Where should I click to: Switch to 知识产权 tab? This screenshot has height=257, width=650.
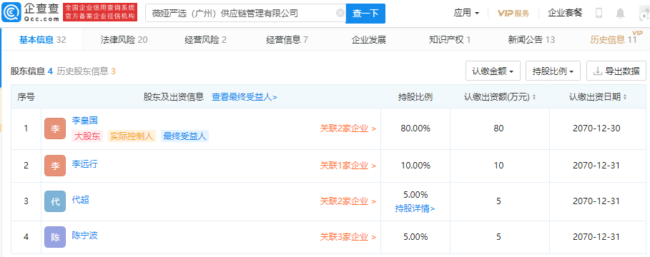pos(450,40)
